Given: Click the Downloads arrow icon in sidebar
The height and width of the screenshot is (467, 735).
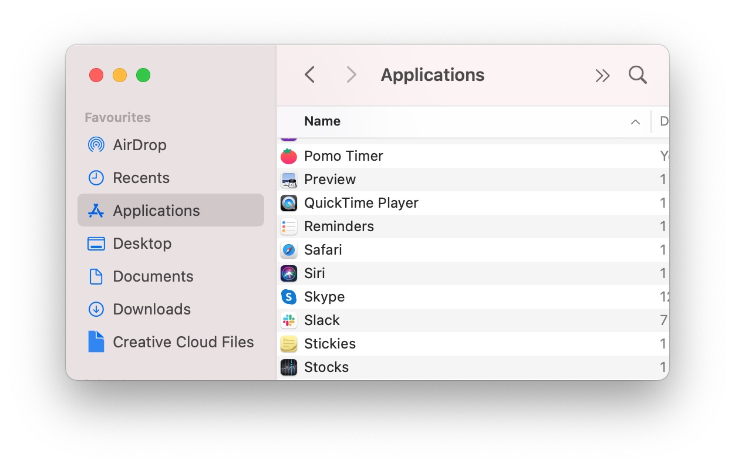Looking at the screenshot, I should tap(96, 309).
